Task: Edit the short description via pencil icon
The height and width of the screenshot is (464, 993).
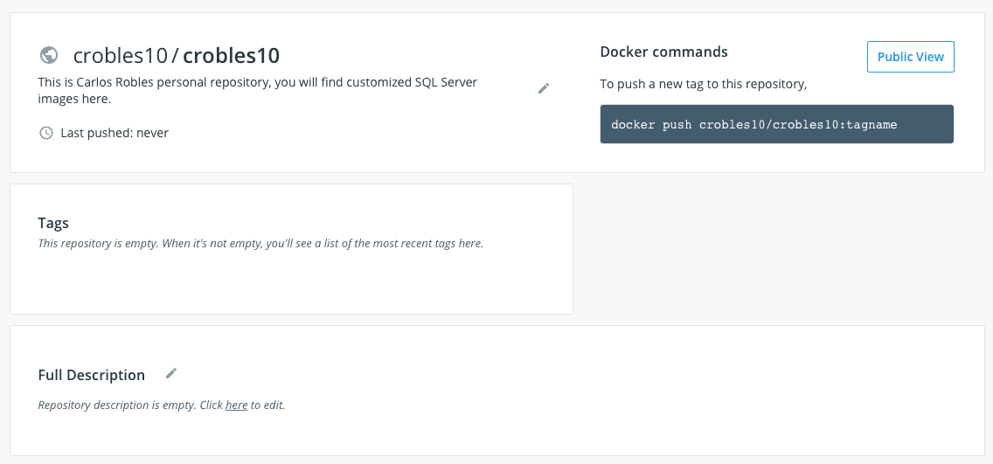Action: (544, 88)
